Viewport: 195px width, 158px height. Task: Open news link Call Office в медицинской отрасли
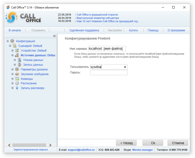point(97,15)
